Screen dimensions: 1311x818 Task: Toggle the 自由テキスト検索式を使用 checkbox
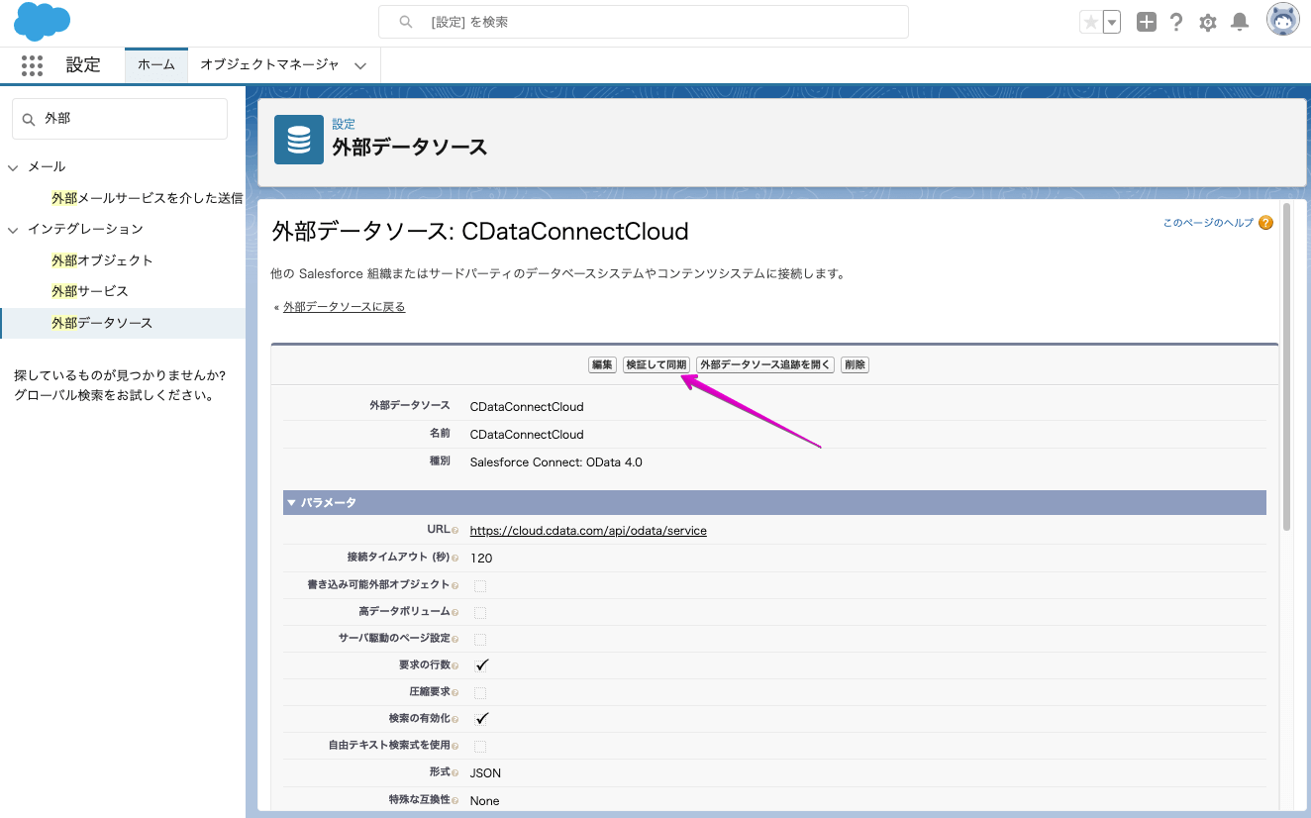480,746
